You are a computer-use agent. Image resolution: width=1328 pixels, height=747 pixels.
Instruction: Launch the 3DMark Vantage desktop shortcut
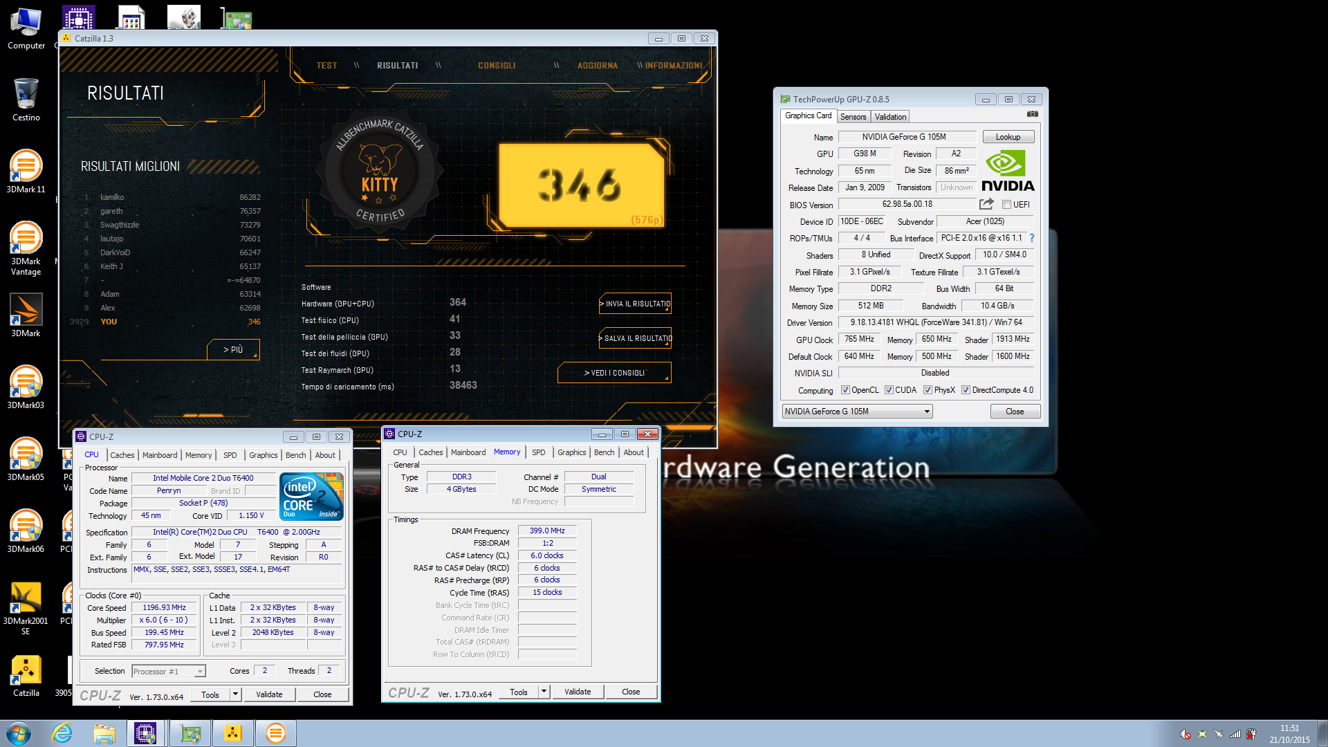click(26, 248)
